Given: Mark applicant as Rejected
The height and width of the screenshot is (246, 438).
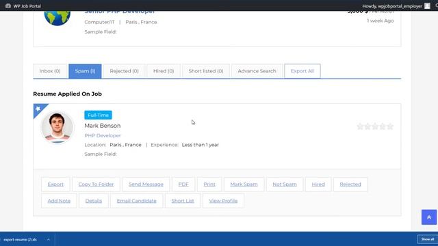Looking at the screenshot, I should (350, 184).
